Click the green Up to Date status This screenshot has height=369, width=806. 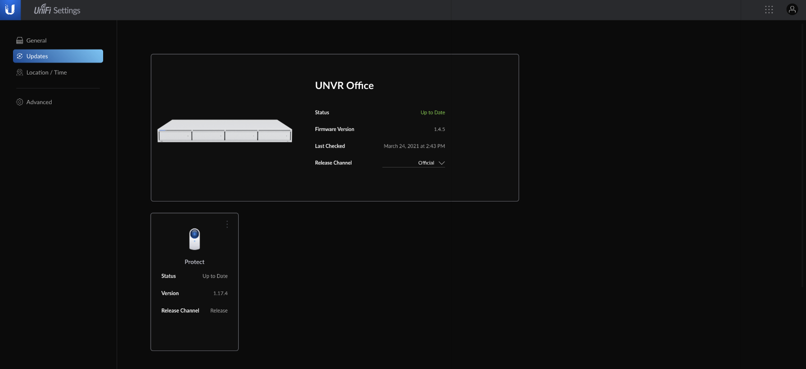pos(433,112)
